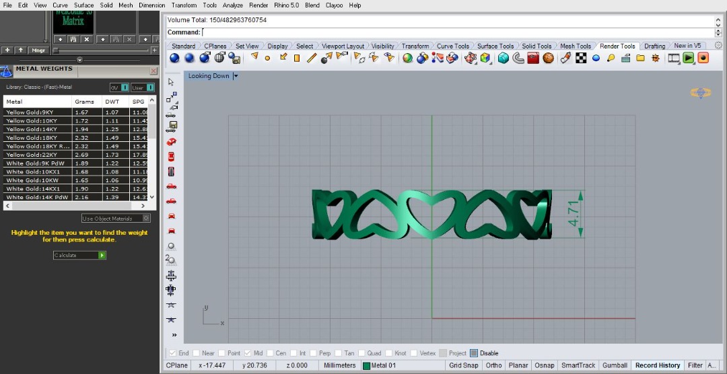Click the basketball render icon
Viewport: 727px width, 374px height.
coord(549,59)
